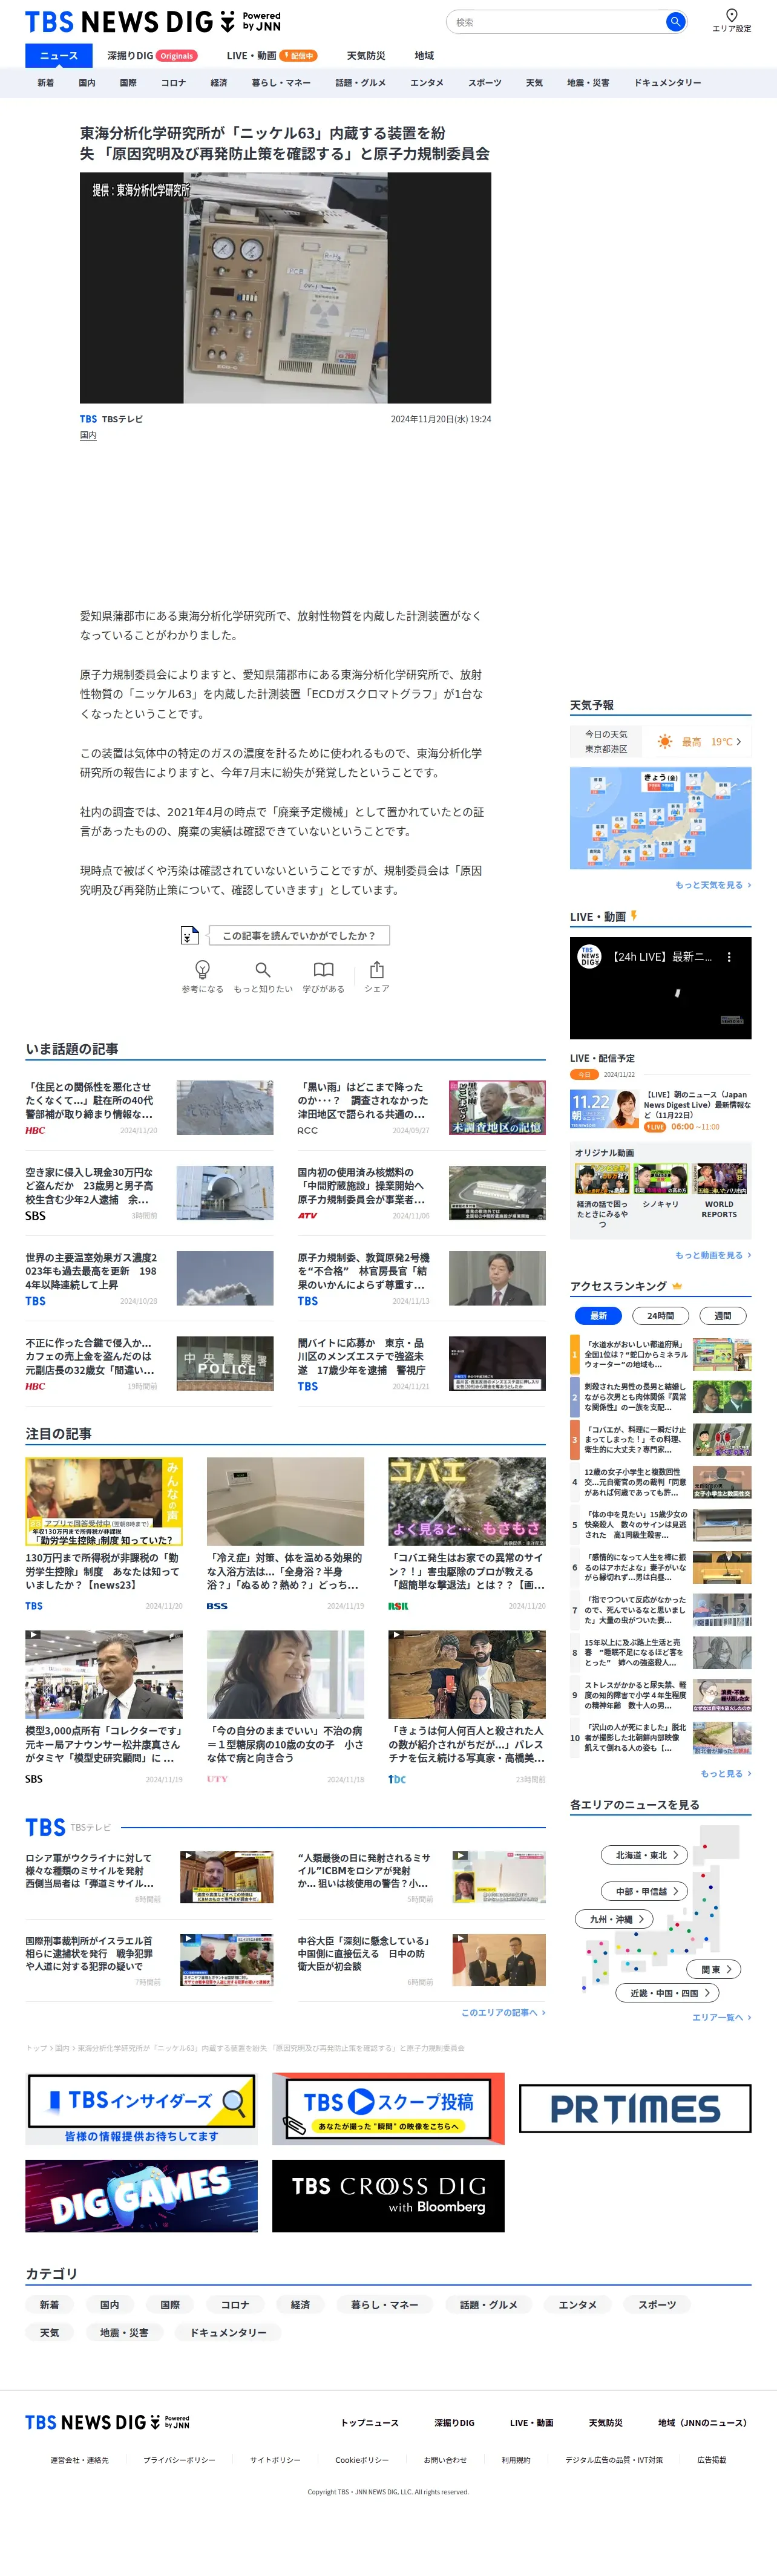Click the もっと知りたい magnifier reaction icon
This screenshot has width=777, height=2576.
[x=263, y=969]
